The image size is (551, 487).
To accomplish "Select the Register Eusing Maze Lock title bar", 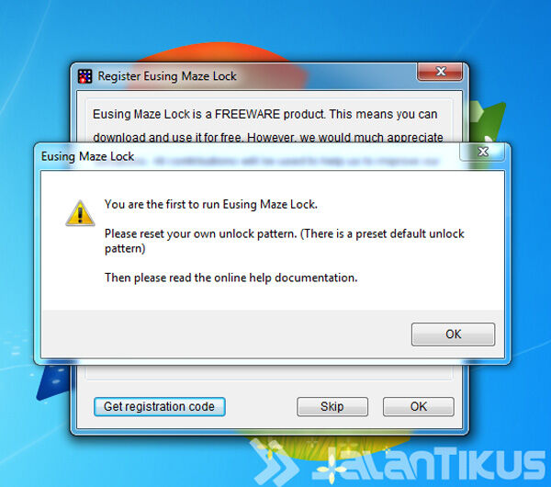I will point(246,76).
